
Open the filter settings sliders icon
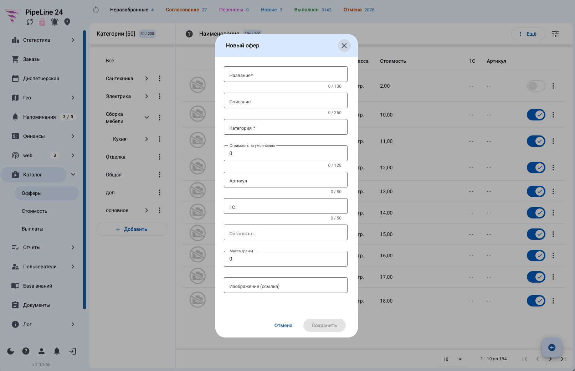(555, 34)
